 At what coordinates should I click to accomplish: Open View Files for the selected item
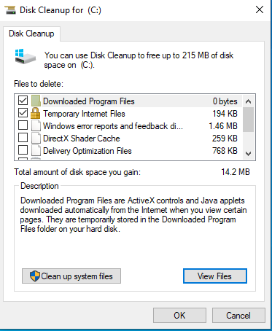tap(215, 276)
